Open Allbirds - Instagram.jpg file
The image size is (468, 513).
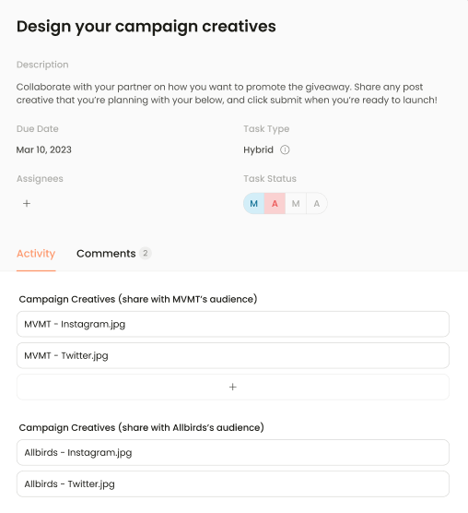(x=233, y=452)
